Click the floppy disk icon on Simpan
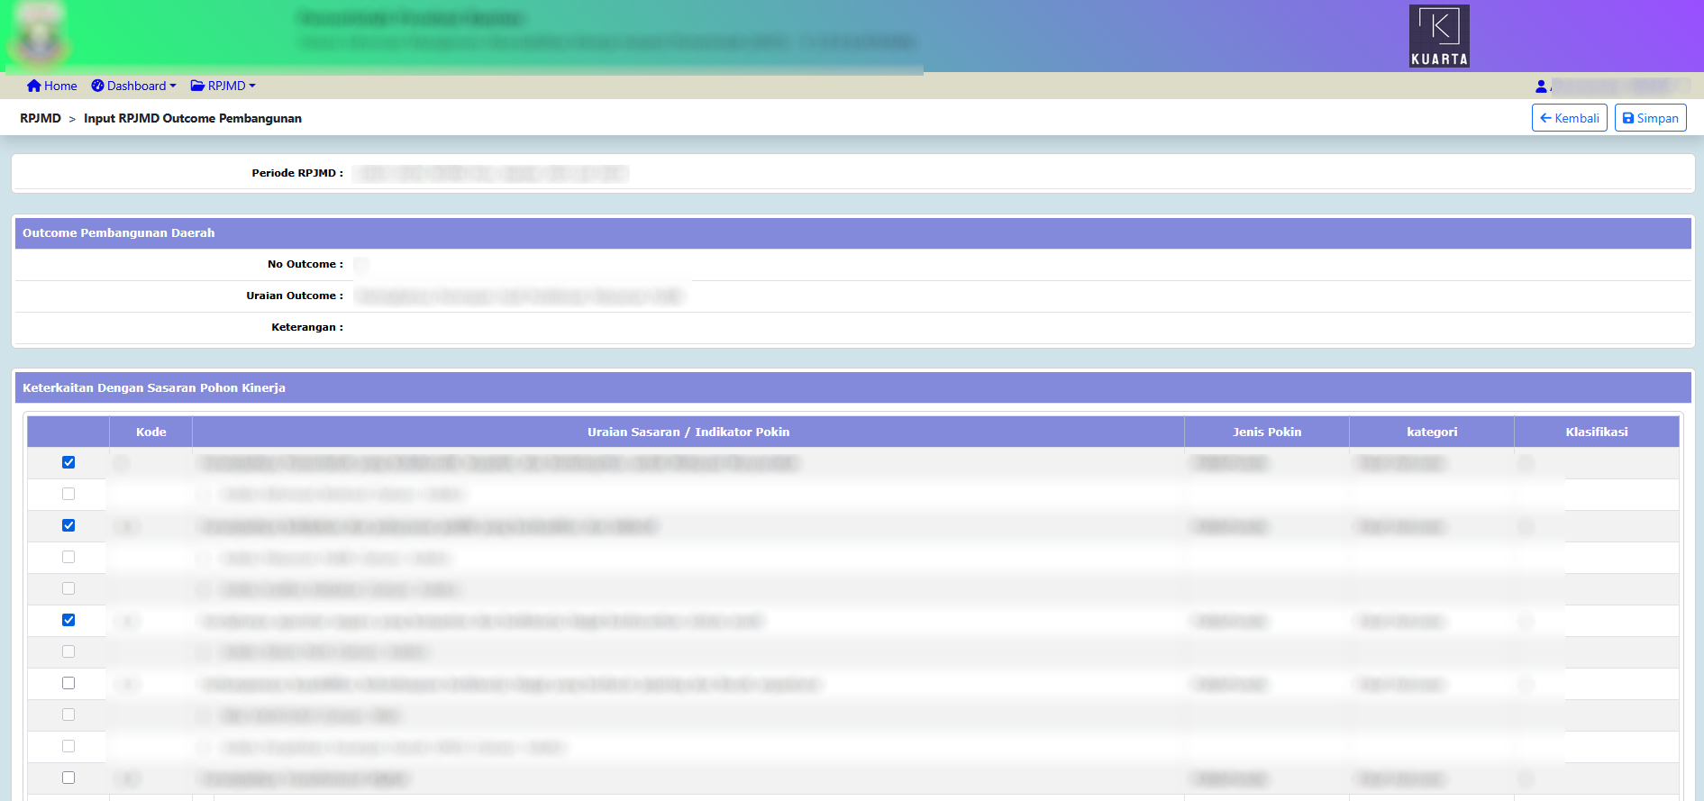This screenshot has height=801, width=1704. click(1628, 118)
